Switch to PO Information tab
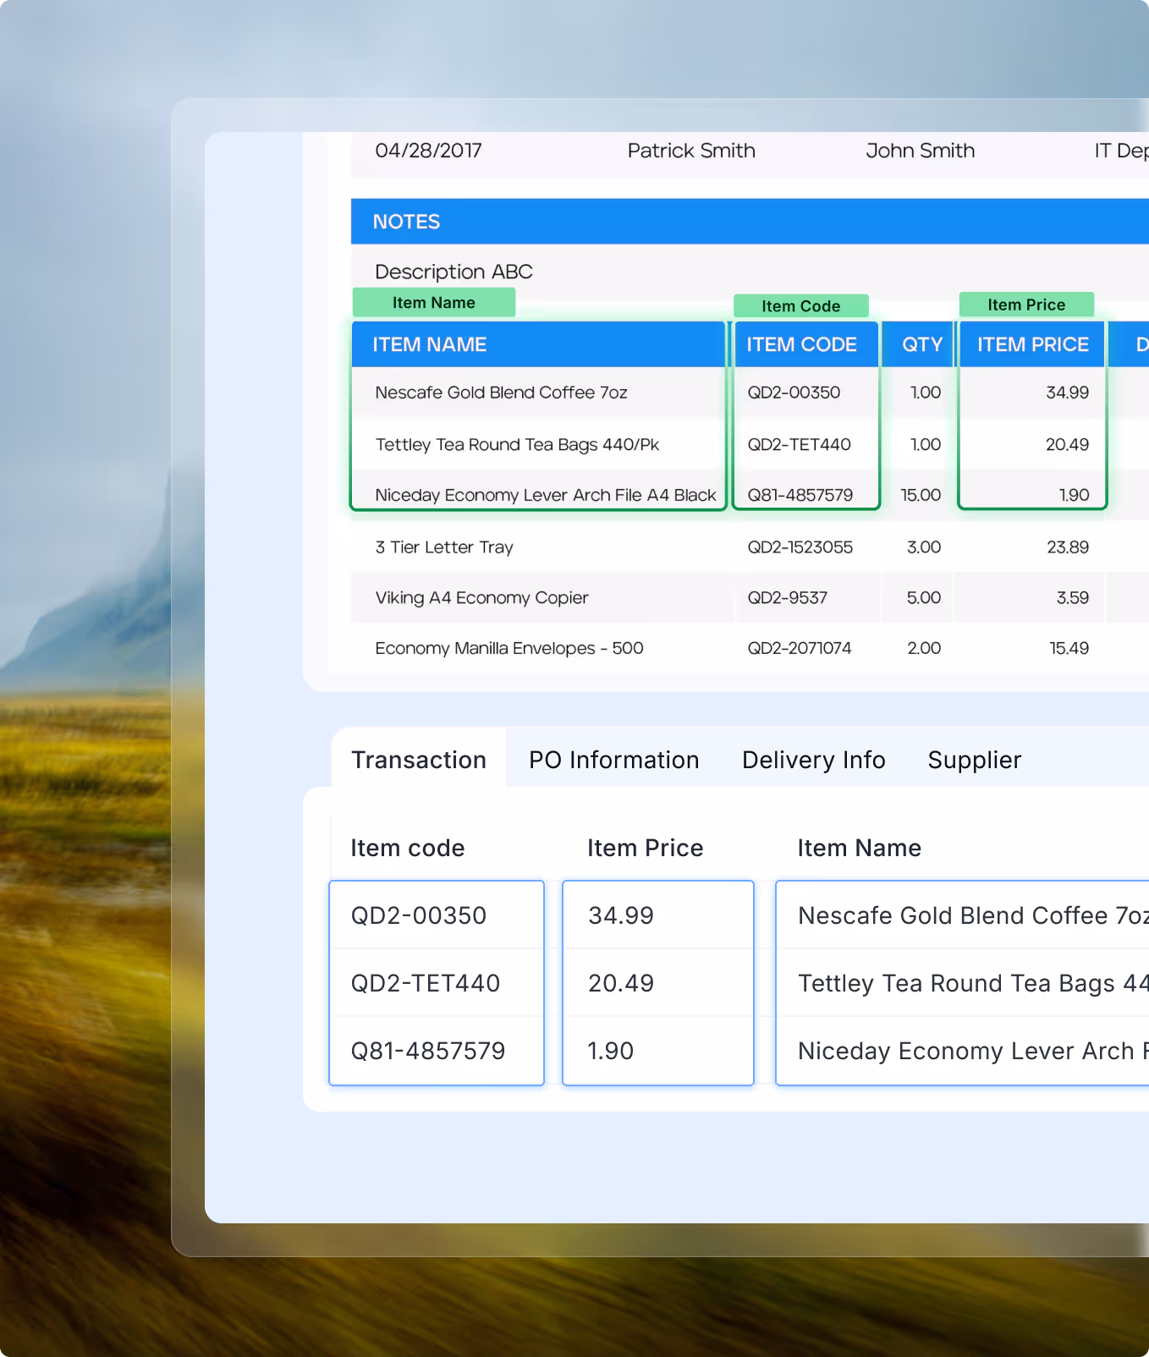Screen dimensions: 1149x1357 pyautogui.click(x=613, y=760)
